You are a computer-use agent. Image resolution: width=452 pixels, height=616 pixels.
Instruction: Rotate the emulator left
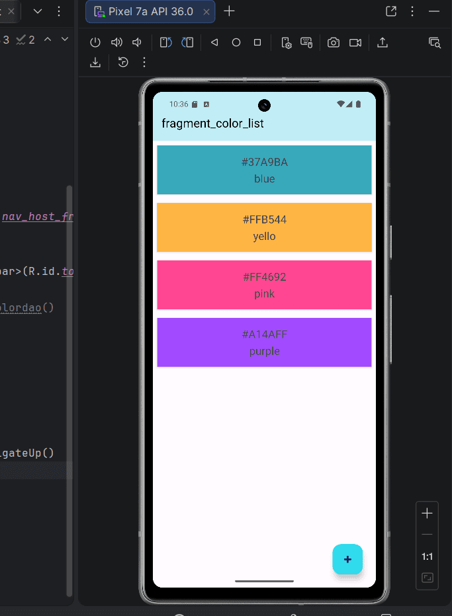166,42
